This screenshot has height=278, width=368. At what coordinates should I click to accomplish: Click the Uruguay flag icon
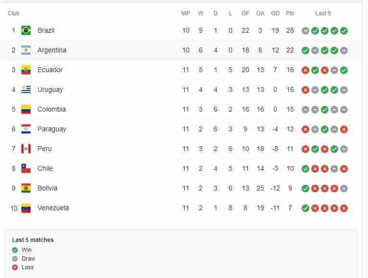click(26, 89)
